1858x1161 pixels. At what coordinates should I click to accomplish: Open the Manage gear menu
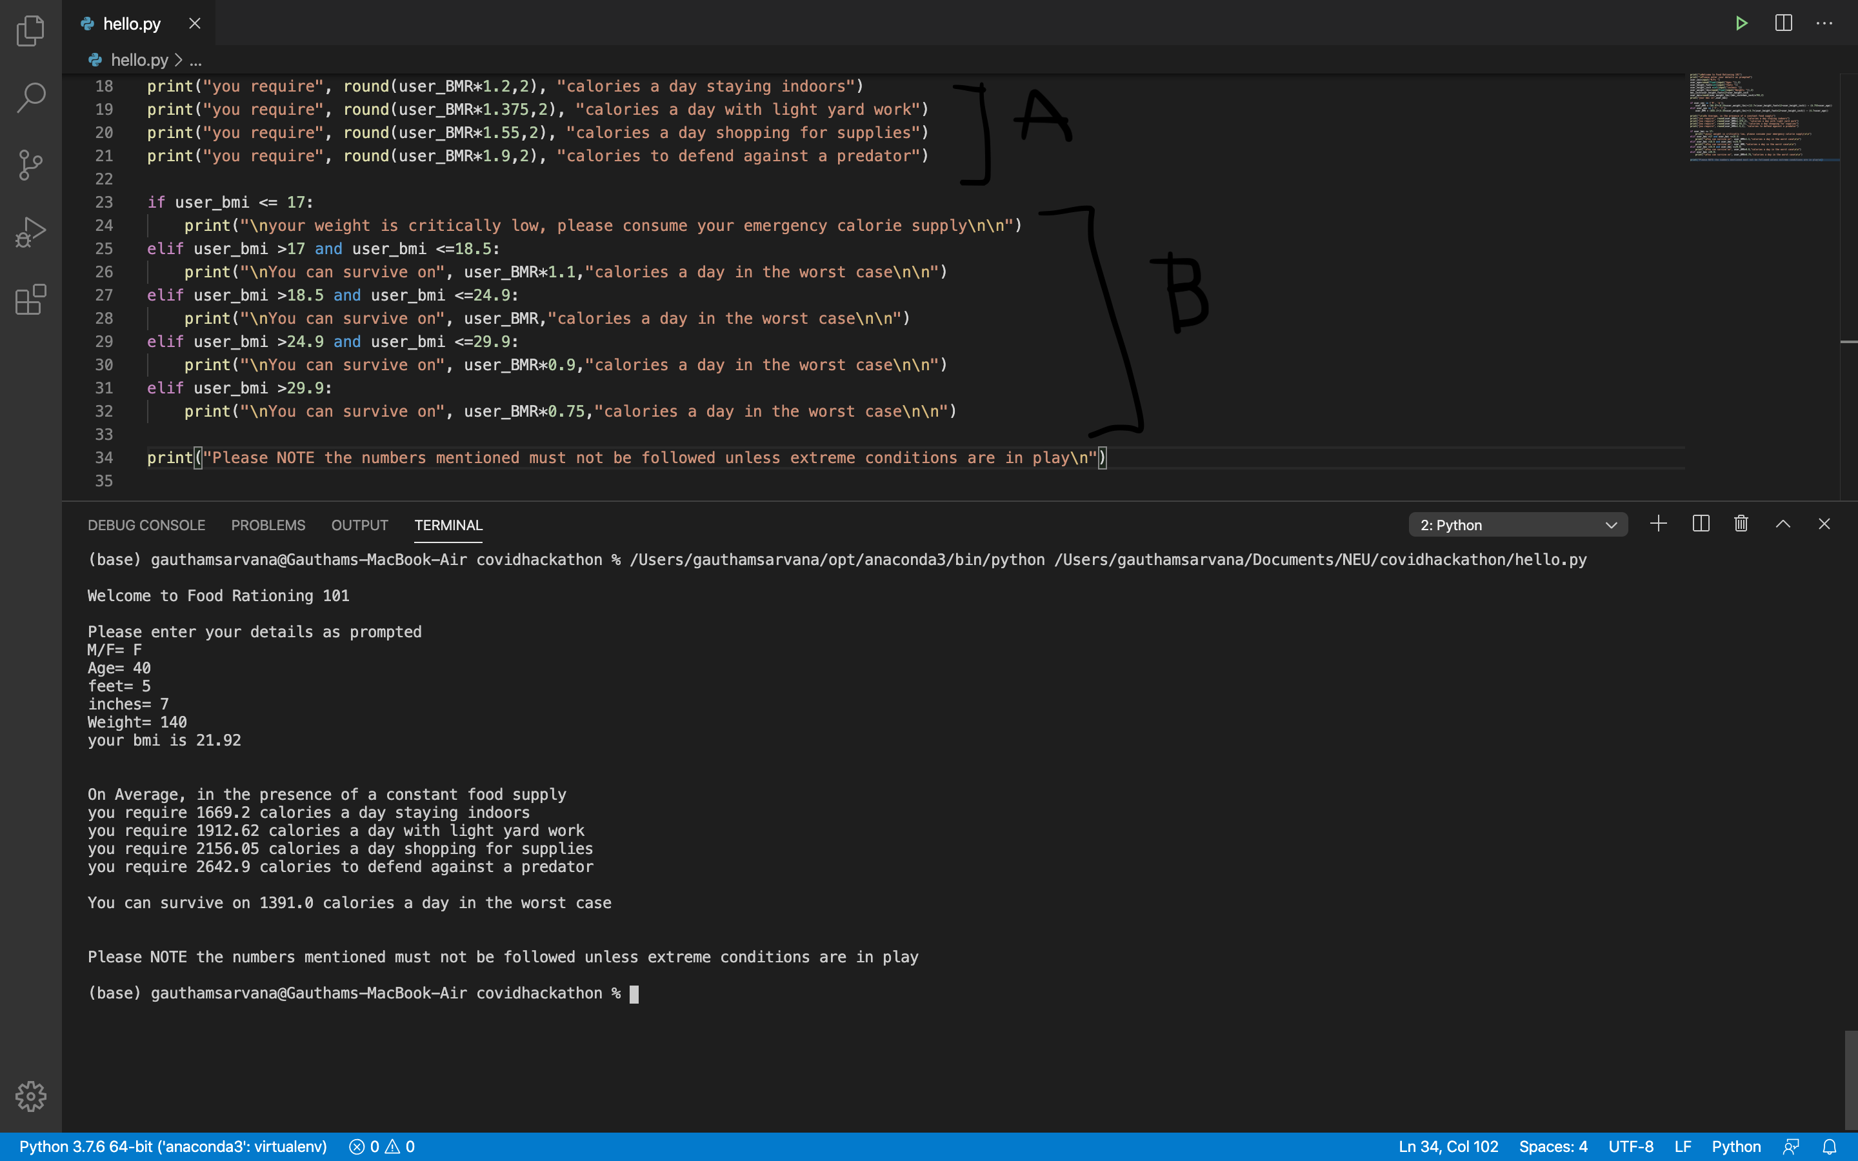point(31,1096)
